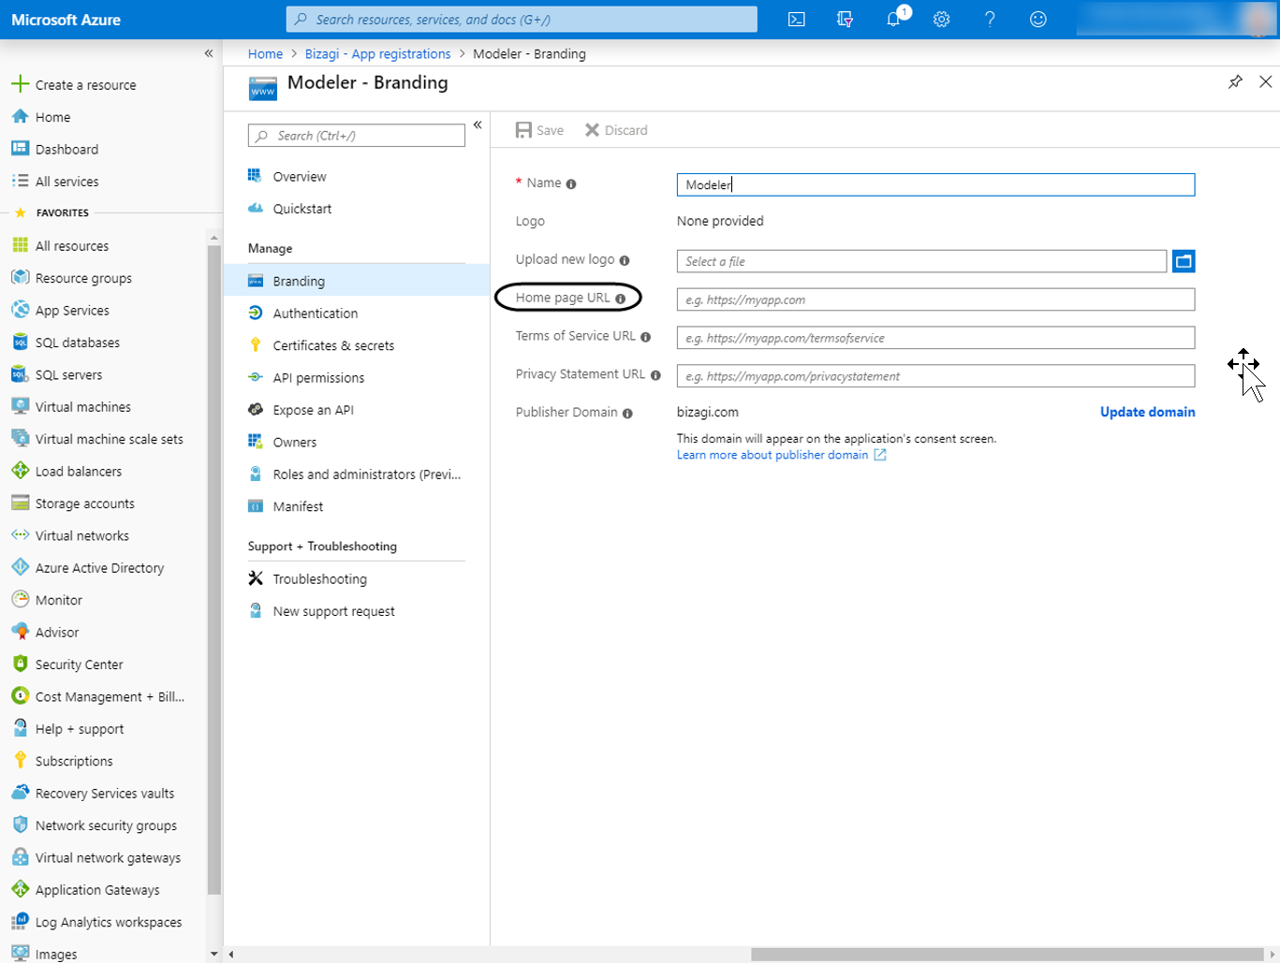
Task: Click info icon next to Upload new logo
Action: 625,261
